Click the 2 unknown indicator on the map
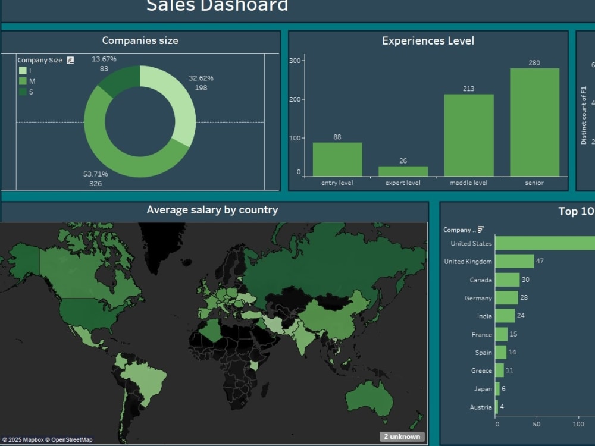595x446 pixels. (x=403, y=436)
